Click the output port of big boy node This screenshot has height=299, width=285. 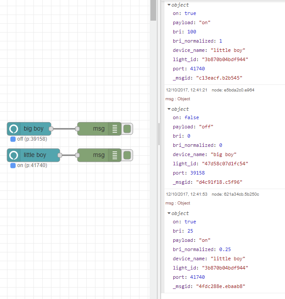click(x=51, y=129)
